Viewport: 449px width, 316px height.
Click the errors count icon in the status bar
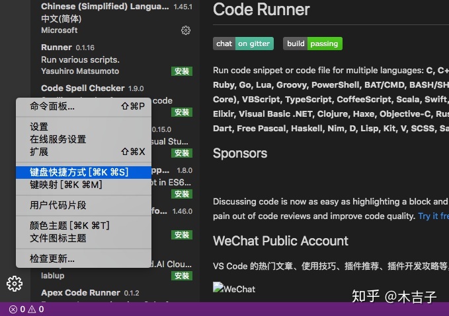pos(13,309)
